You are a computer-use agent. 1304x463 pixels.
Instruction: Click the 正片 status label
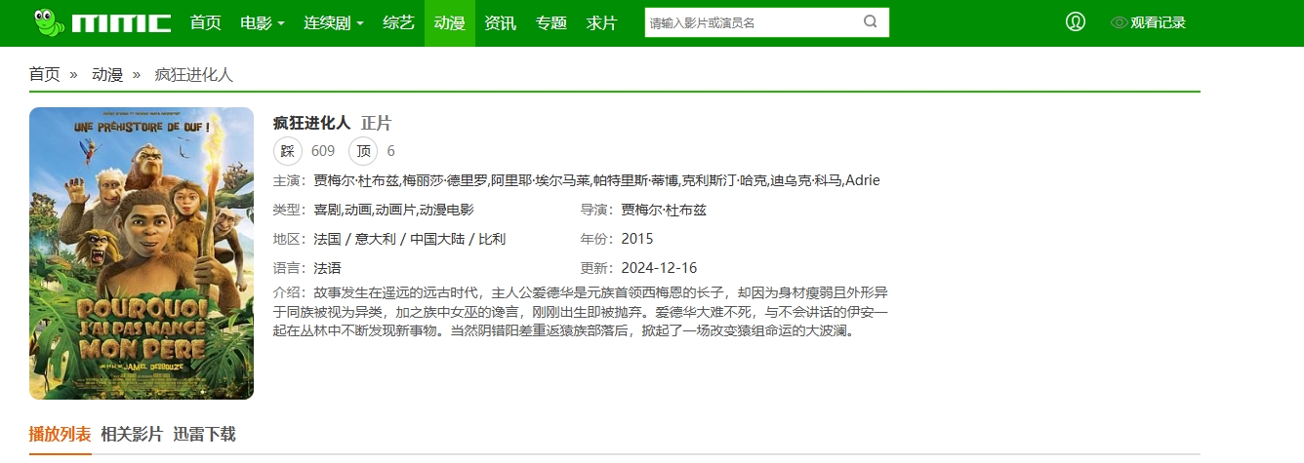coord(376,123)
